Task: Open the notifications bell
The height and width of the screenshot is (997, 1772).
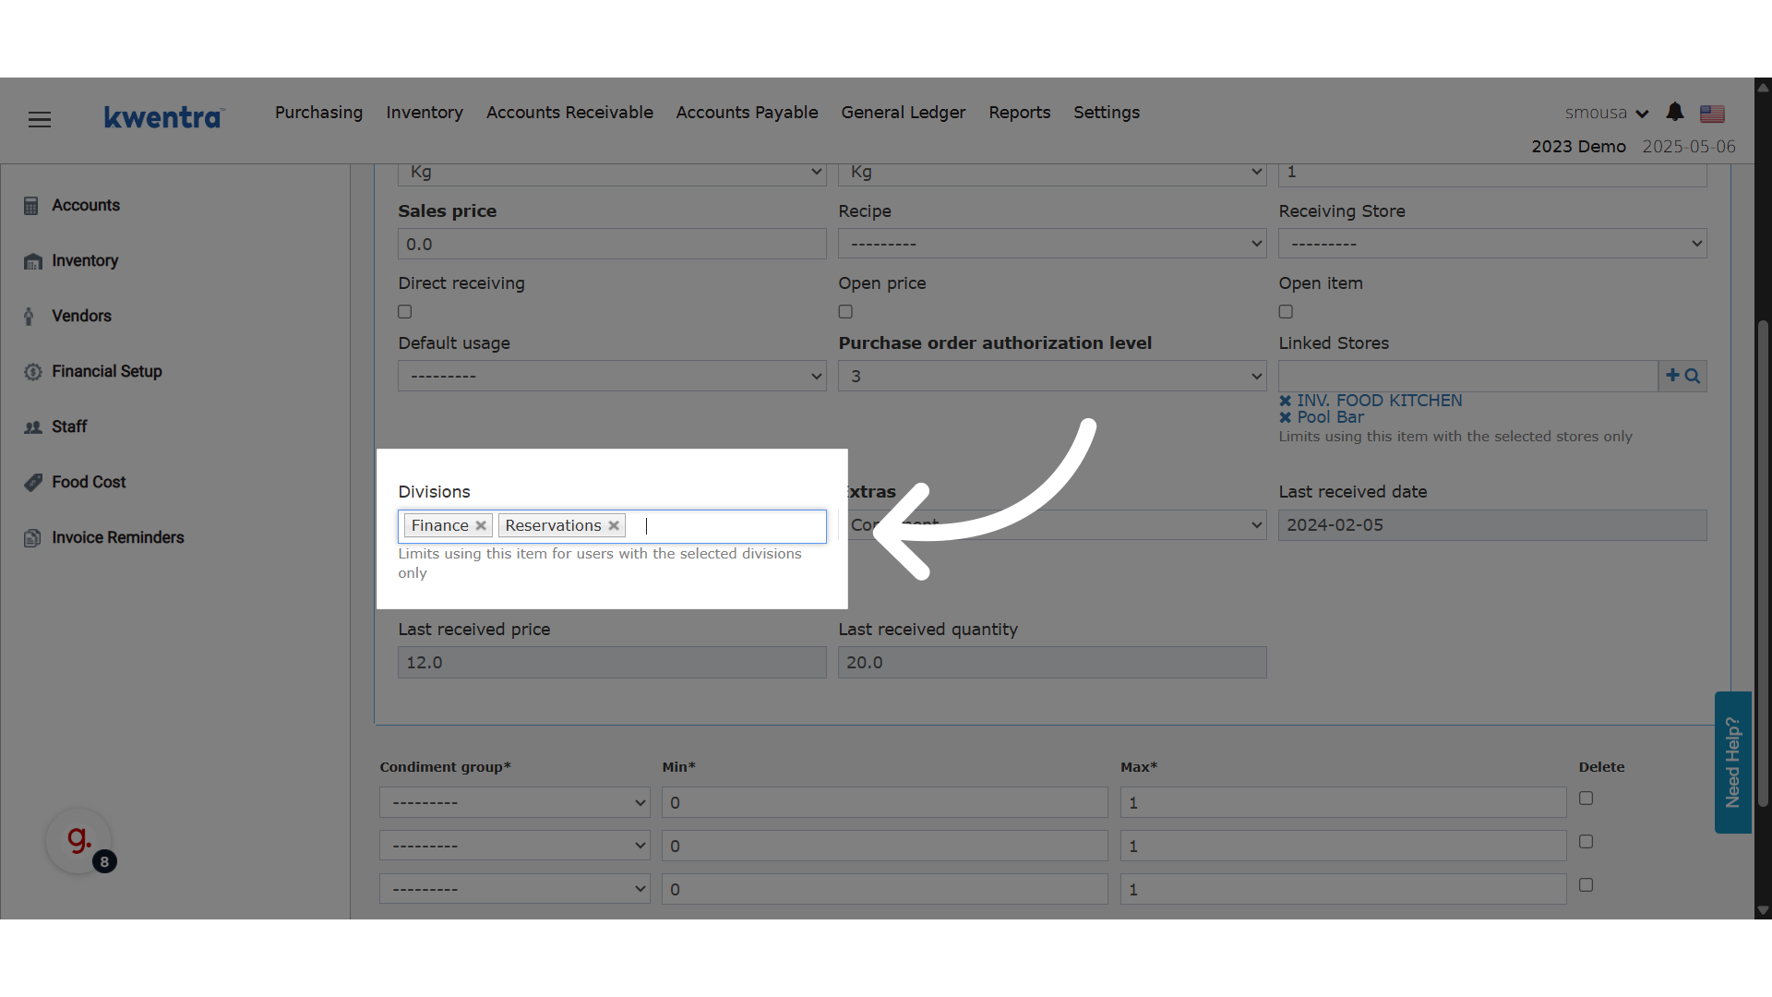Action: coord(1675,112)
